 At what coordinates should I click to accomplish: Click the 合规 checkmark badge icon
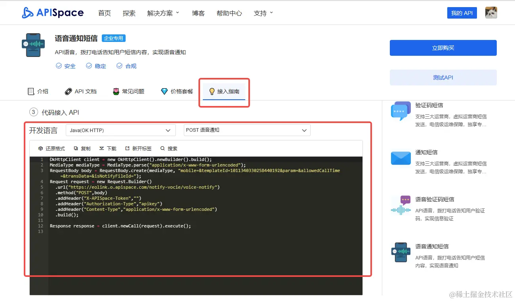point(120,66)
